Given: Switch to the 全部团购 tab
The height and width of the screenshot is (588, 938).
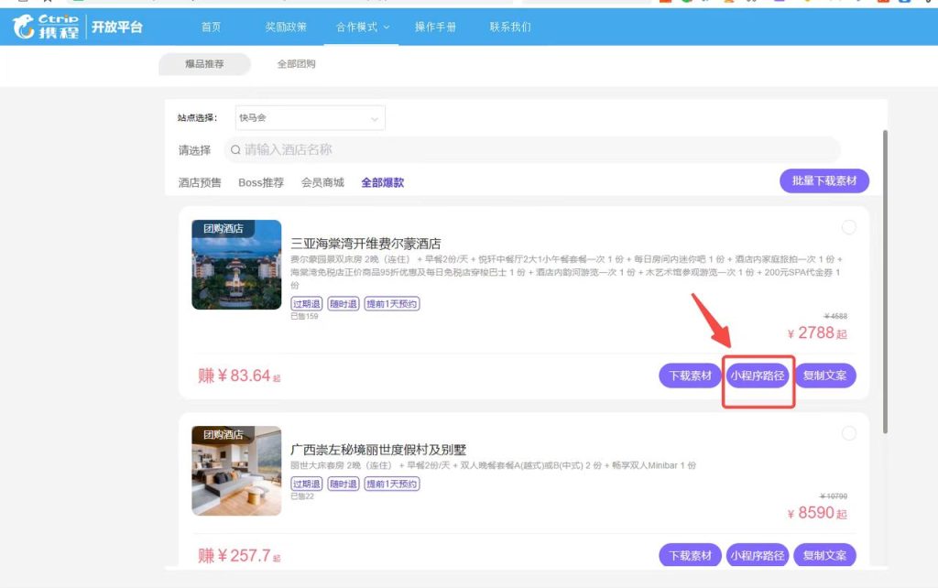Looking at the screenshot, I should [x=295, y=64].
